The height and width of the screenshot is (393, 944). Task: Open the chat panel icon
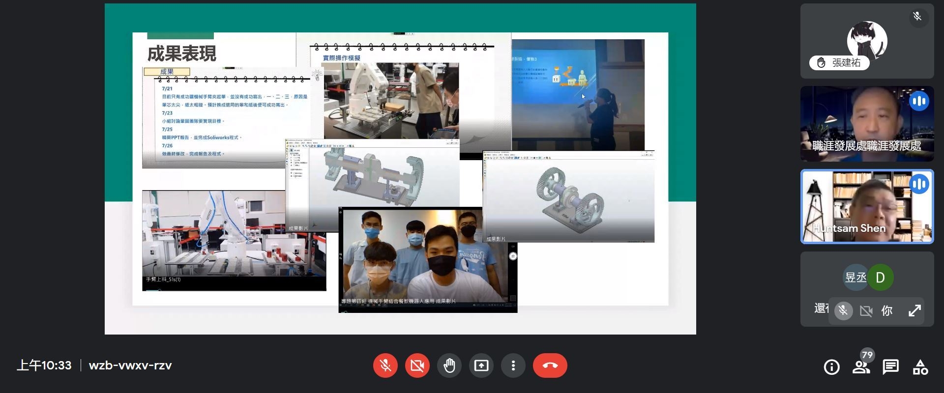pos(890,367)
